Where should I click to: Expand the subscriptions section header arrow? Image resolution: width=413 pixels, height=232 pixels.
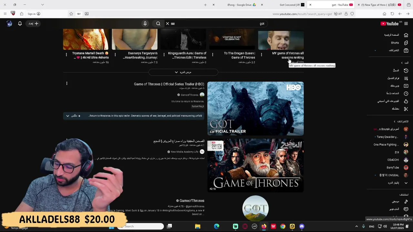pos(394,121)
